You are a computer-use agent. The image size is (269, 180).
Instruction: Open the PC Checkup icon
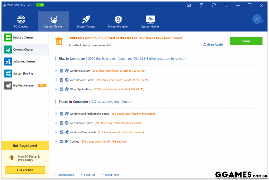[x=21, y=20]
